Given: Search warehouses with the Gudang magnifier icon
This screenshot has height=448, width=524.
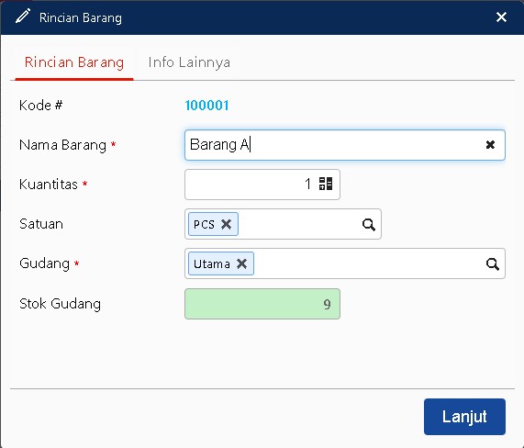Looking at the screenshot, I should tap(493, 264).
